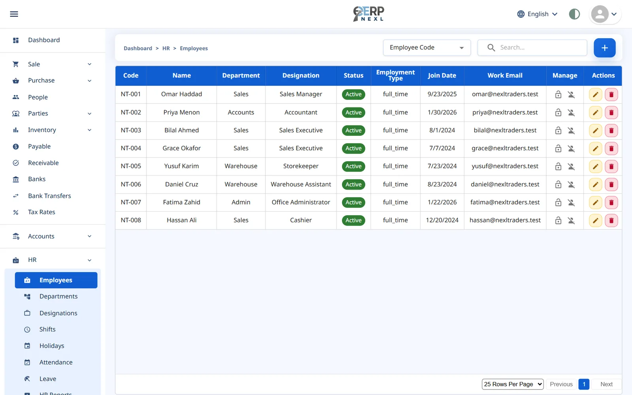Click the Next pagination button
Image resolution: width=632 pixels, height=395 pixels.
coord(606,384)
